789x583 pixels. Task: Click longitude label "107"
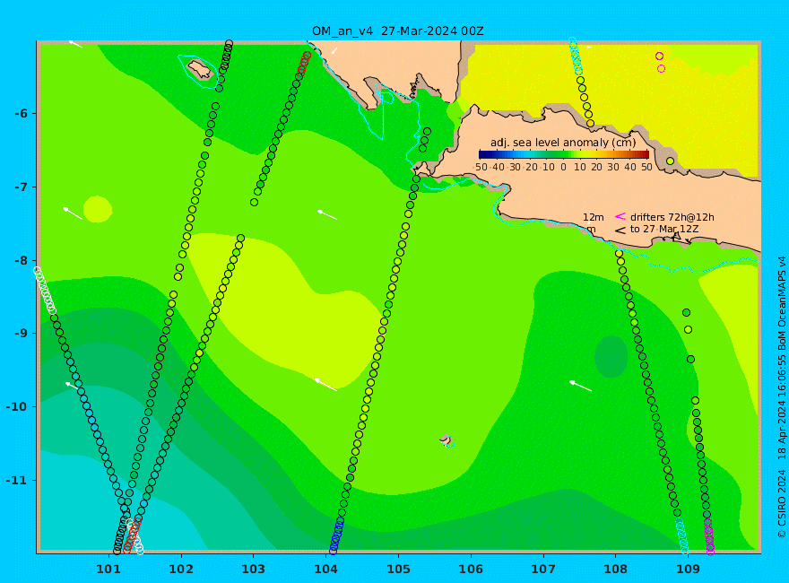tap(543, 570)
